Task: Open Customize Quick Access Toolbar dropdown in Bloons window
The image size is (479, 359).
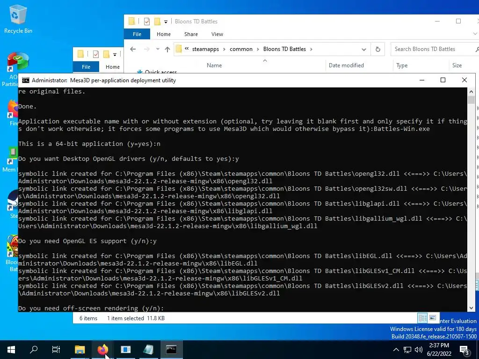Action: [x=166, y=22]
